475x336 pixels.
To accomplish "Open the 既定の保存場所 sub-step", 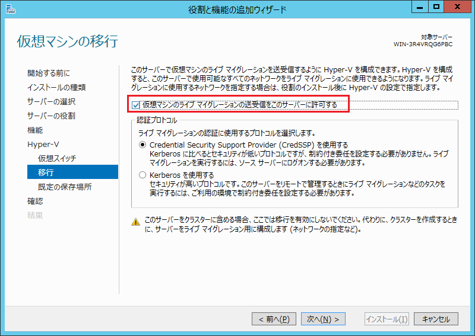I will coord(65,187).
